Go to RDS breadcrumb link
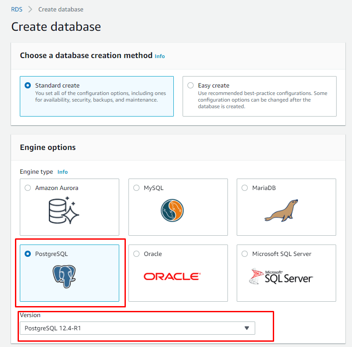The image size is (352, 347). (x=17, y=9)
